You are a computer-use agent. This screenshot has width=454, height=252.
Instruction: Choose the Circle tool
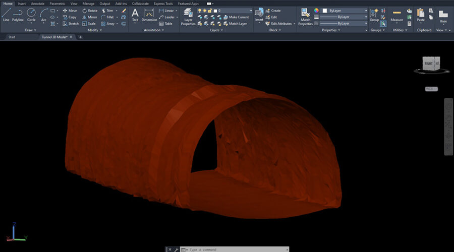(x=31, y=14)
